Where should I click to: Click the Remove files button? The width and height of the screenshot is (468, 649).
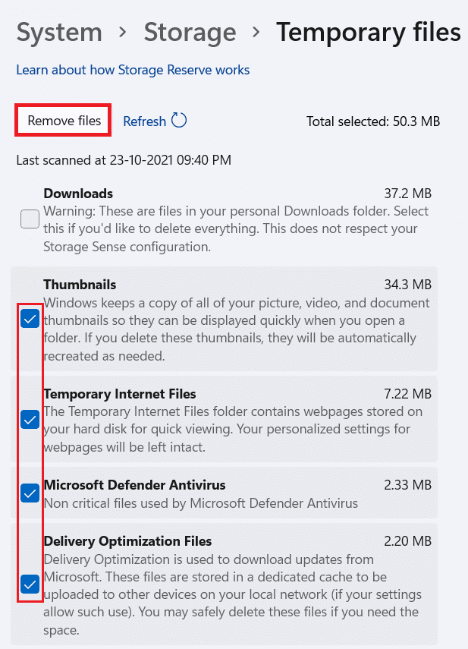pos(64,121)
